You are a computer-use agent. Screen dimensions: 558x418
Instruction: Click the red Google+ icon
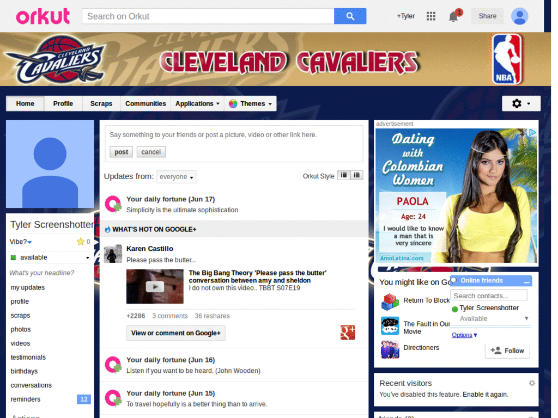(x=348, y=333)
